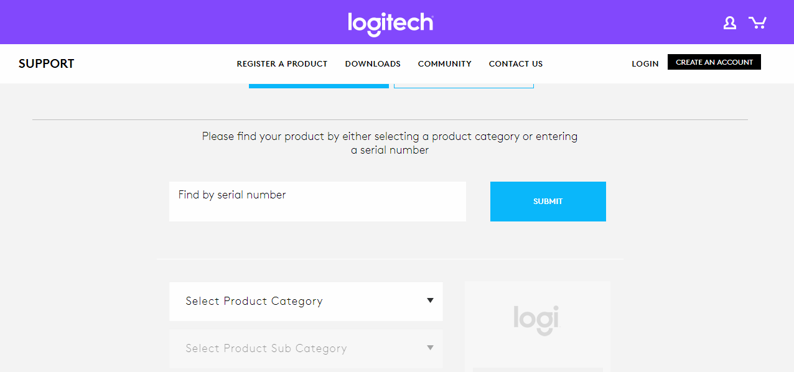Click the arrow on Select Product Category
The width and height of the screenshot is (794, 372).
click(x=430, y=300)
